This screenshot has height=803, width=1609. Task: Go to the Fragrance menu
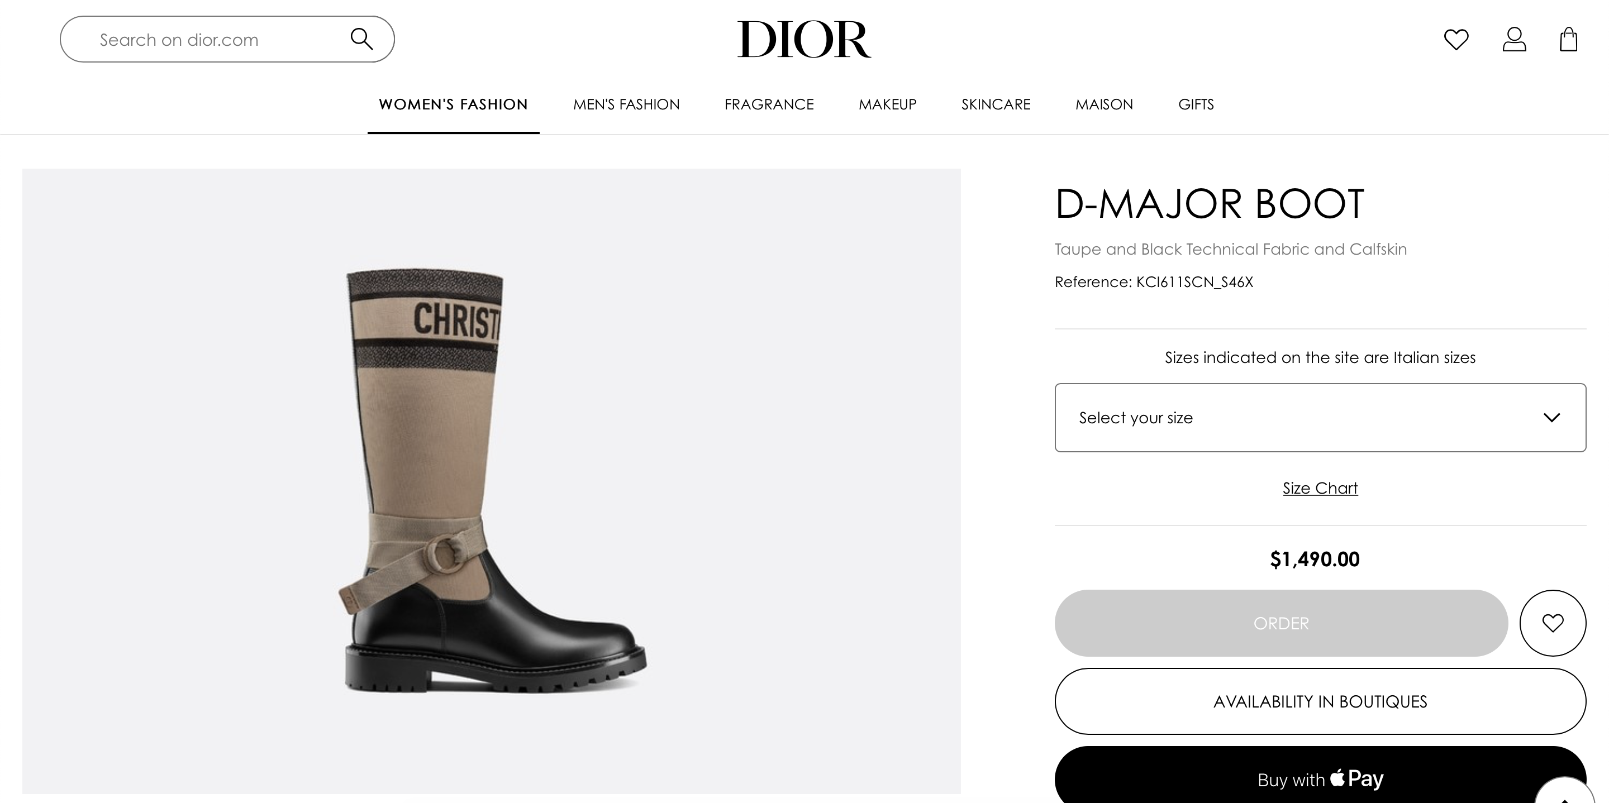769,104
